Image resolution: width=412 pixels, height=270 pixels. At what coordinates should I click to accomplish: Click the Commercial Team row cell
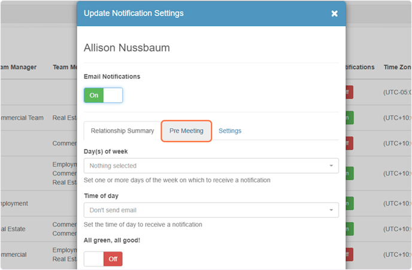tap(22, 118)
